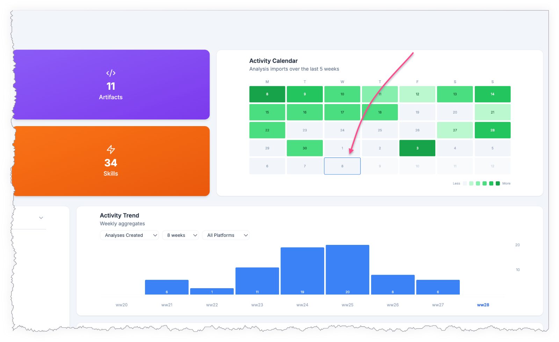This screenshot has height=342, width=559.
Task: Select dark green day 3 calendar cell
Action: click(x=417, y=148)
